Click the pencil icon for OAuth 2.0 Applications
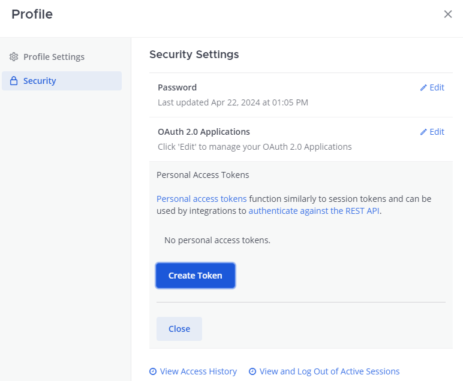The width and height of the screenshot is (463, 381). click(423, 132)
